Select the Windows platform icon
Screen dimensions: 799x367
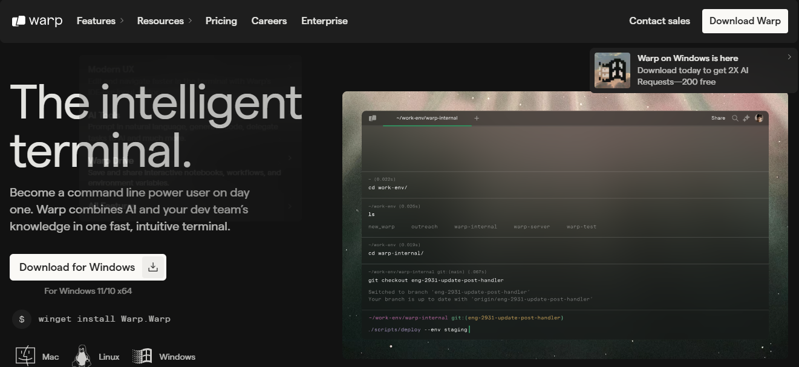point(142,357)
